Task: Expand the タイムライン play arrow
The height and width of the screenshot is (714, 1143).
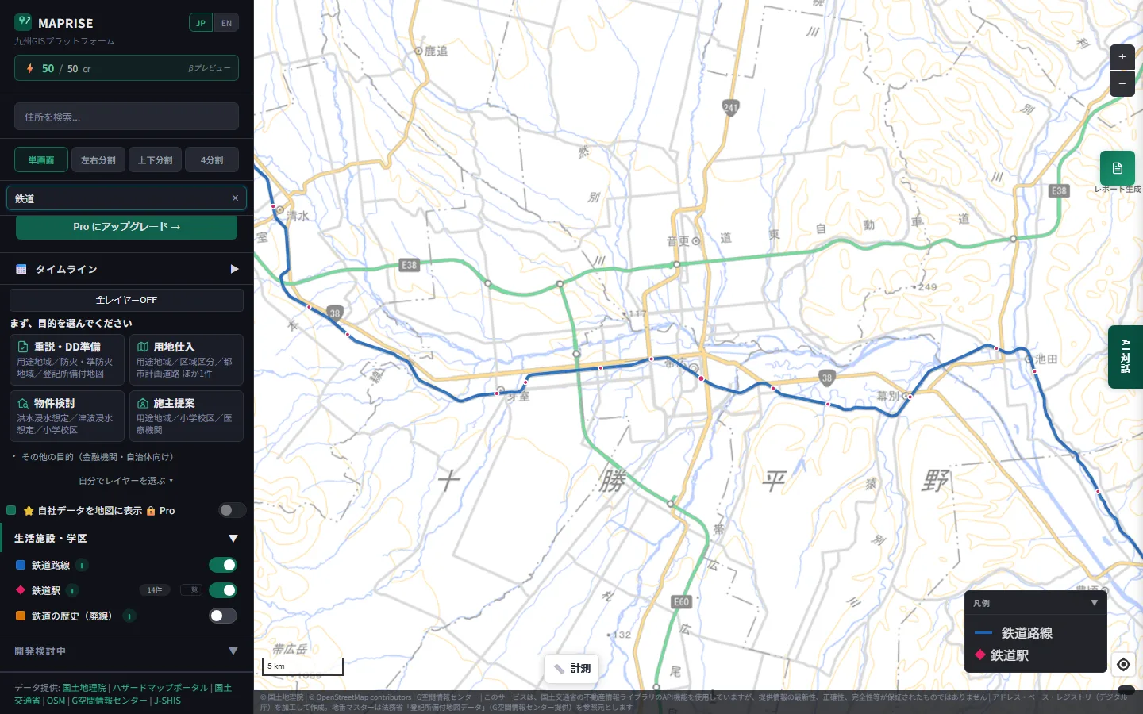Action: 234,269
